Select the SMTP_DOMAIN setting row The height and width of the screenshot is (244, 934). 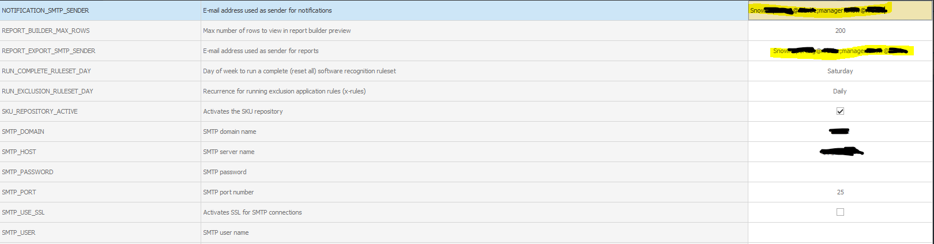467,132
